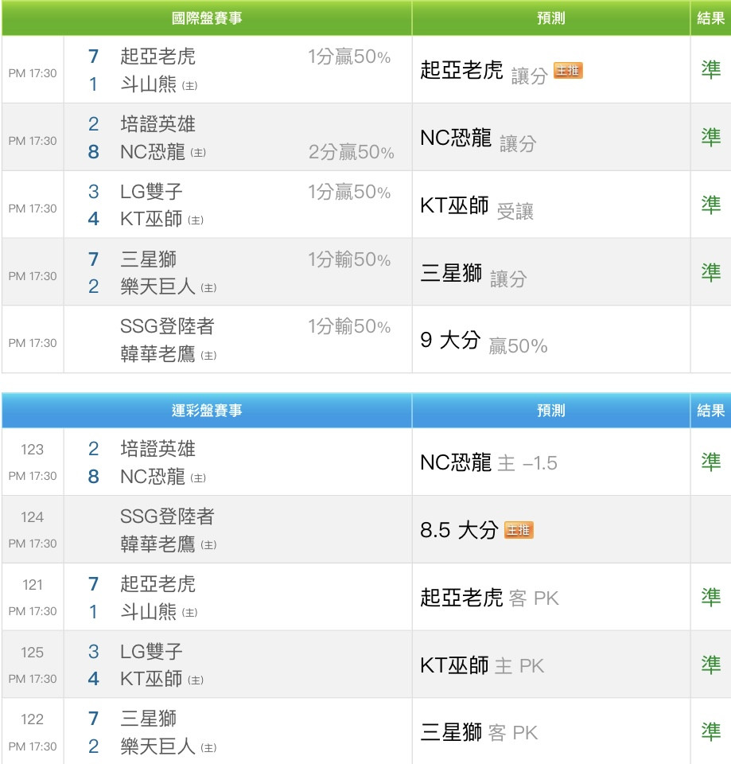Image resolution: width=731 pixels, height=764 pixels.
Task: Click 1分贏50% in the 國際盤 起亞老虎 row
Action: pyautogui.click(x=349, y=57)
